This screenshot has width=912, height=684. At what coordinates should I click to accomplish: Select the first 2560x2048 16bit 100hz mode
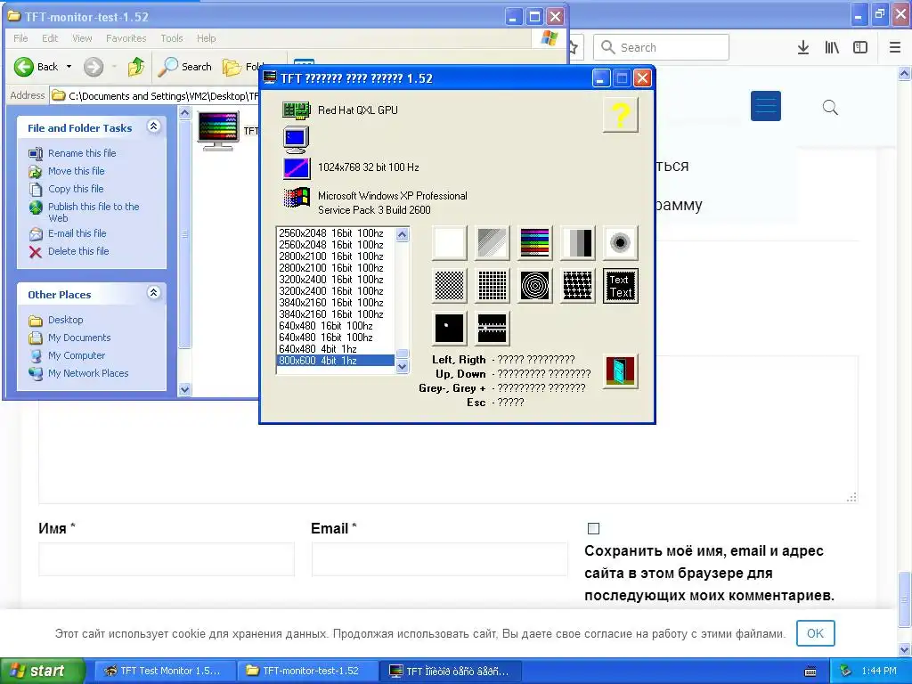336,233
